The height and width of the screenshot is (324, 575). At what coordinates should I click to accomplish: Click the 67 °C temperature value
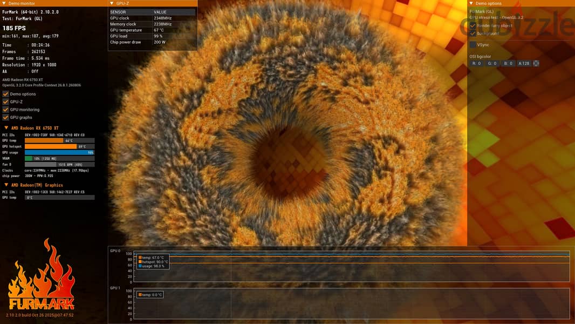[159, 30]
